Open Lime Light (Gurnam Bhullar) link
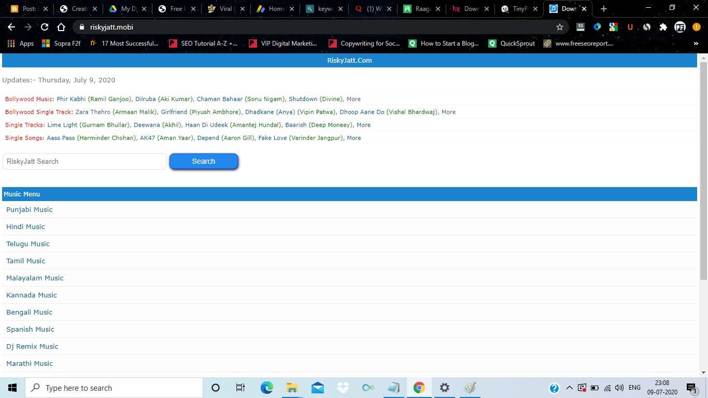 [x=89, y=125]
